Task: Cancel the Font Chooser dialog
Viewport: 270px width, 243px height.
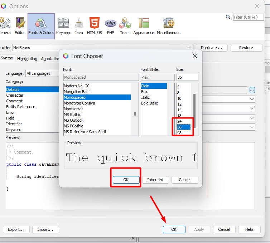Action: 185,180
